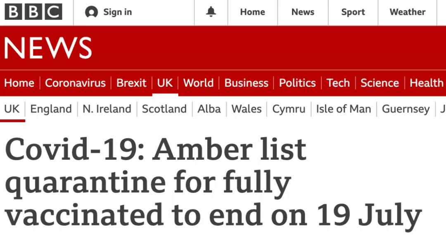The height and width of the screenshot is (242, 446).
Task: Open Business news section
Action: [x=246, y=83]
